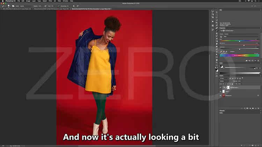262x147 pixels.
Task: Open the macOS Spotlight search icon
Action: pyautogui.click(x=255, y=1)
